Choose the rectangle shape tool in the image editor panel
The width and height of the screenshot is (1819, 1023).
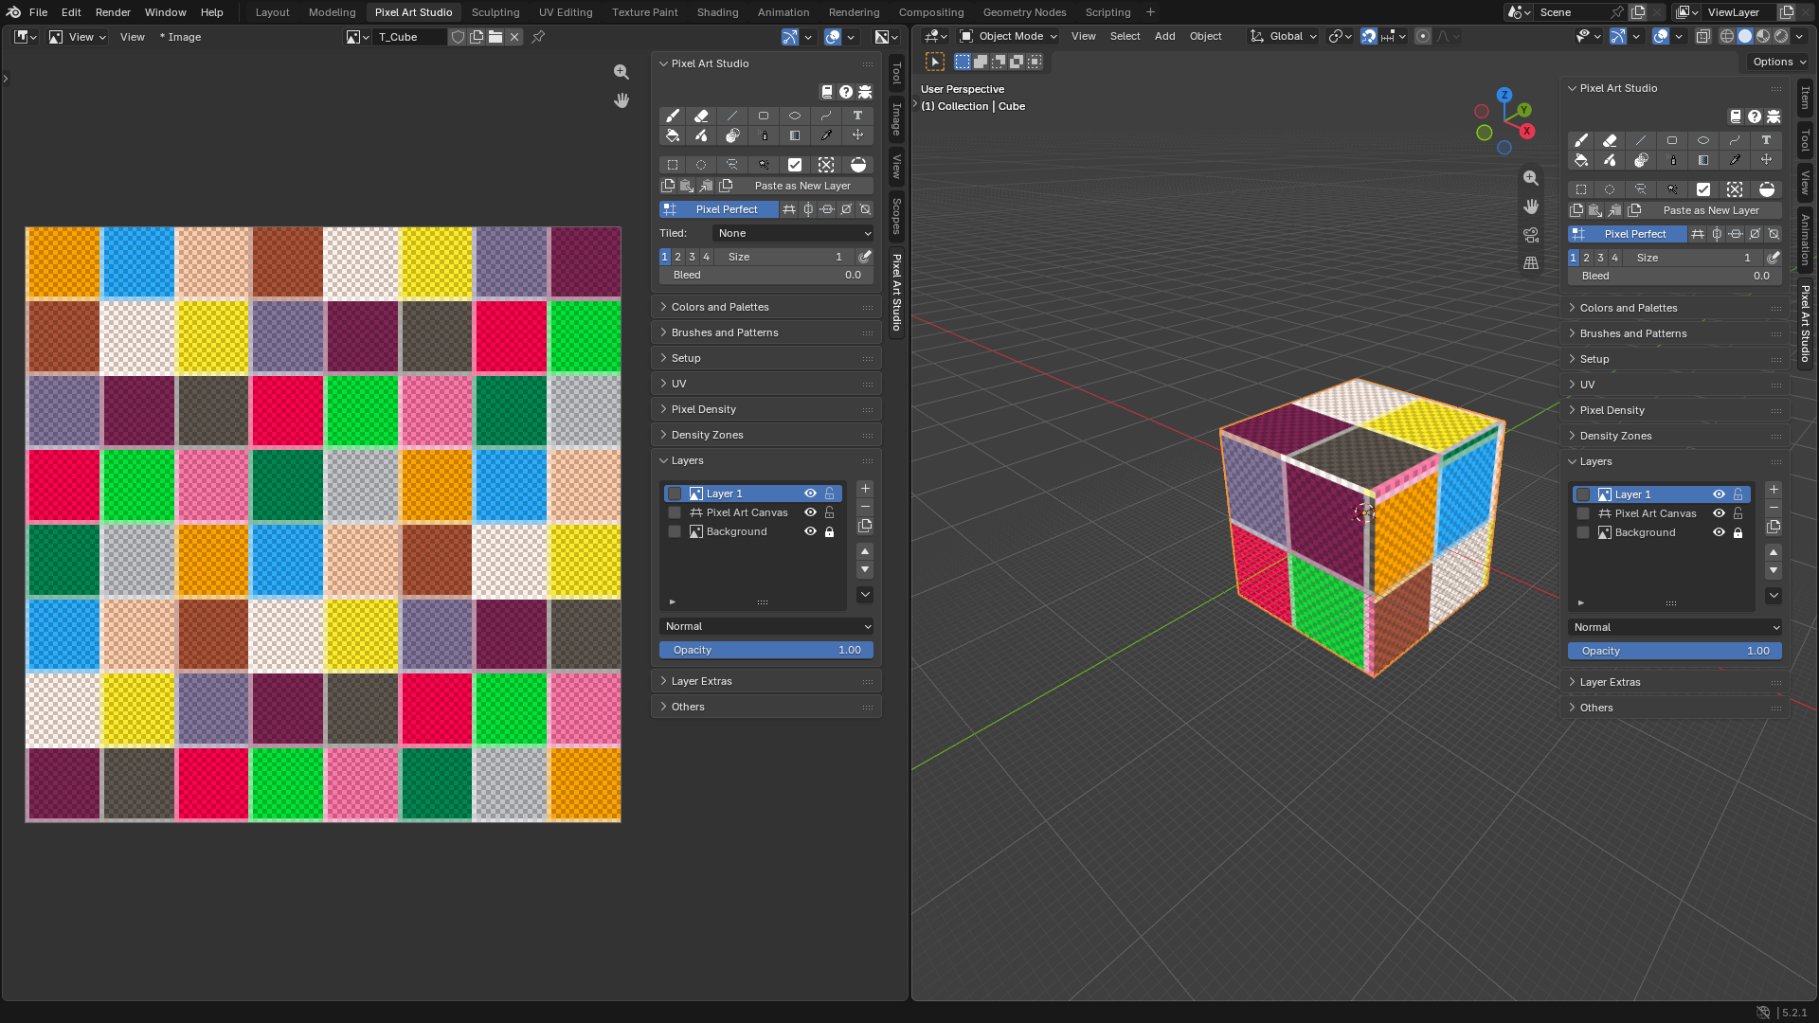click(764, 116)
